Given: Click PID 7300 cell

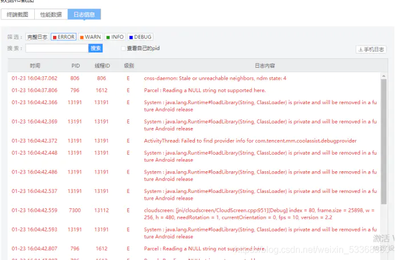Looking at the screenshot, I should pos(75,210).
